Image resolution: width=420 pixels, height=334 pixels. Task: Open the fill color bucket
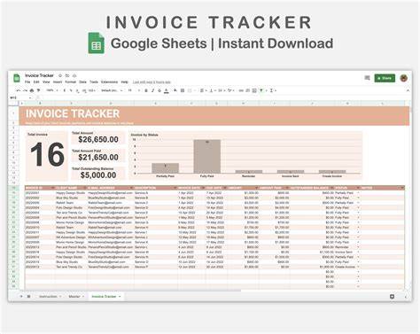click(x=175, y=90)
